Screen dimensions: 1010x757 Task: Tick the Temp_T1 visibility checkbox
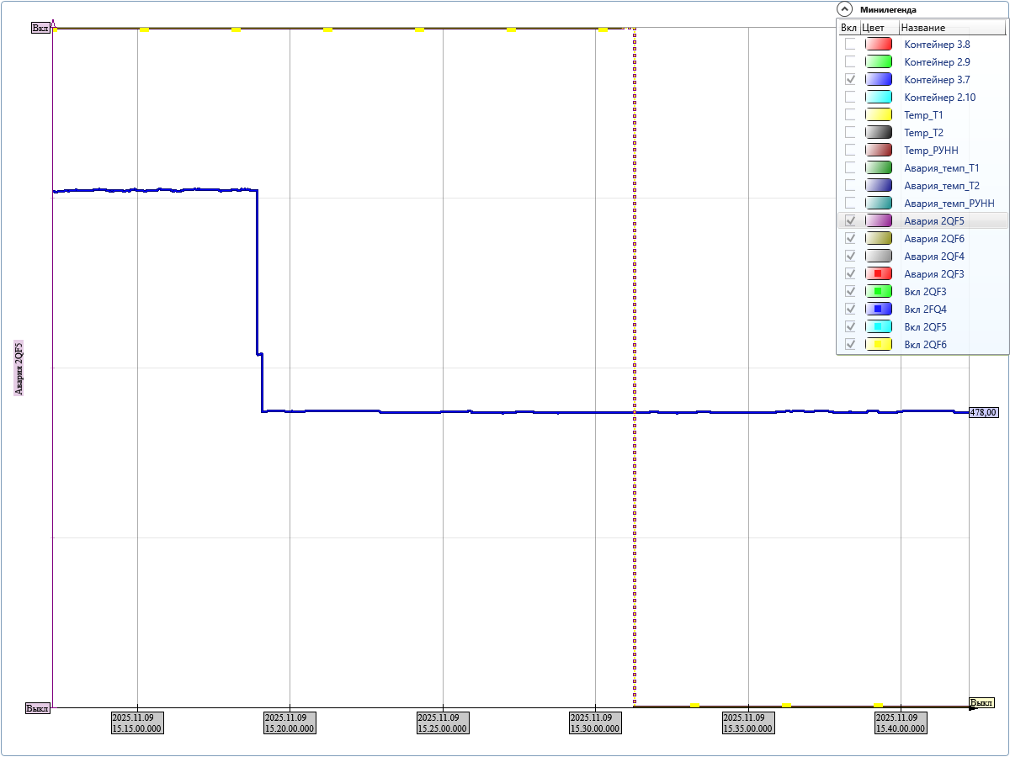coord(850,114)
